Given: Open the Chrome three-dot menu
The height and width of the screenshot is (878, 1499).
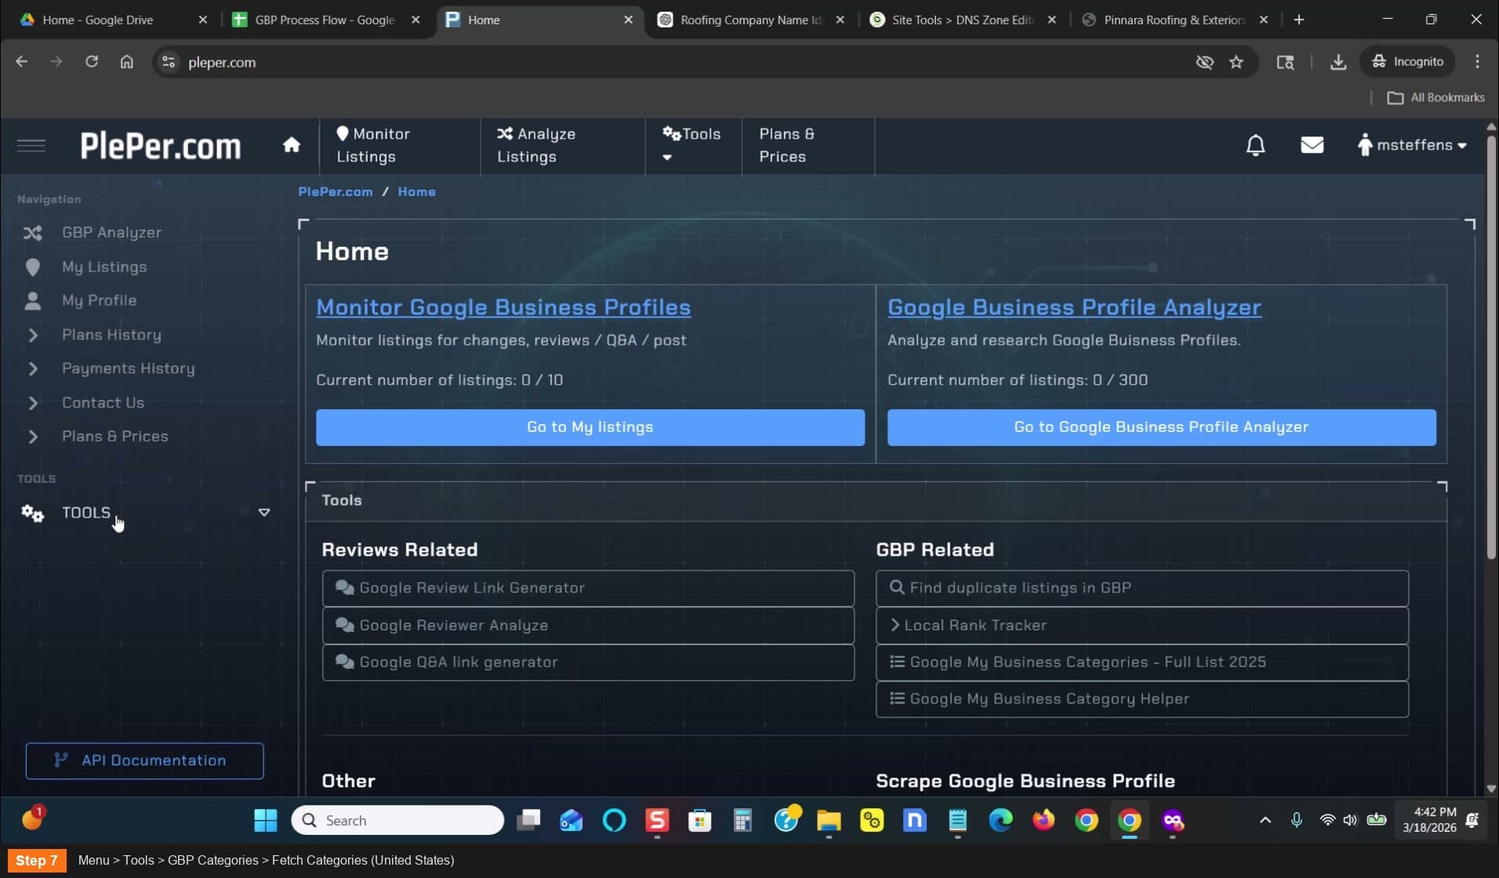Looking at the screenshot, I should click(1477, 62).
